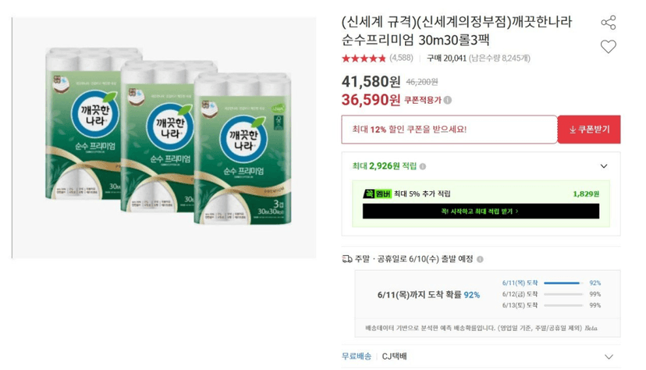Click the share icon
This screenshot has width=646, height=370.
(608, 23)
